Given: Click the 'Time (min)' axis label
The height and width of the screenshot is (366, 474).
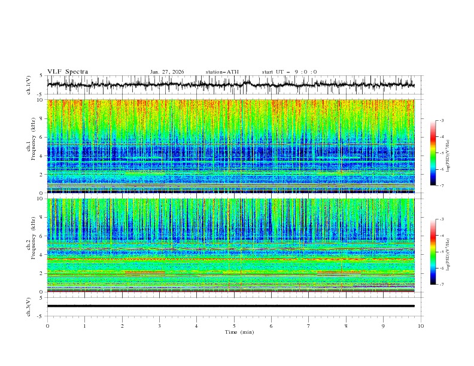Looking at the screenshot, I should click(239, 332).
